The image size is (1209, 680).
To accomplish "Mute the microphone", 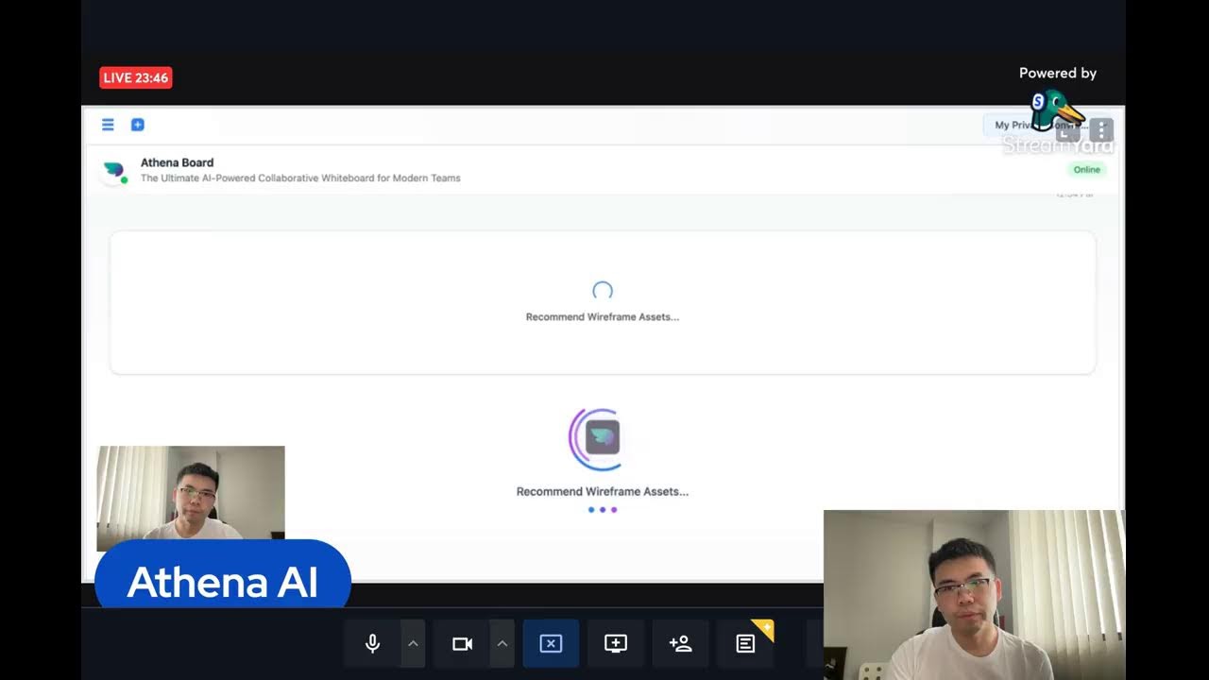I will 373,643.
